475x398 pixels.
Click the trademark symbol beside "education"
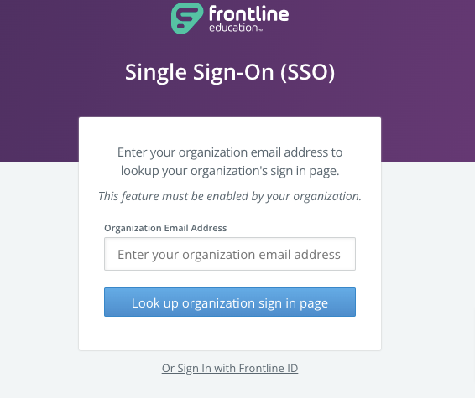tap(260, 30)
